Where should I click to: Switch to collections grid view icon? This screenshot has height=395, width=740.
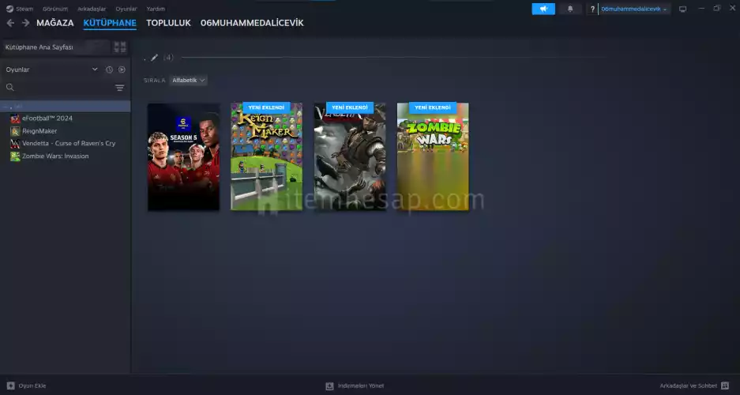click(x=120, y=47)
